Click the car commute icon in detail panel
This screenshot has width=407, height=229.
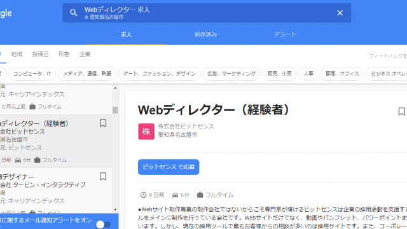pos(176,195)
